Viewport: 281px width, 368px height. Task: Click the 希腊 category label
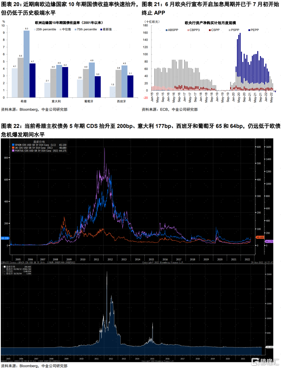click(x=23, y=101)
